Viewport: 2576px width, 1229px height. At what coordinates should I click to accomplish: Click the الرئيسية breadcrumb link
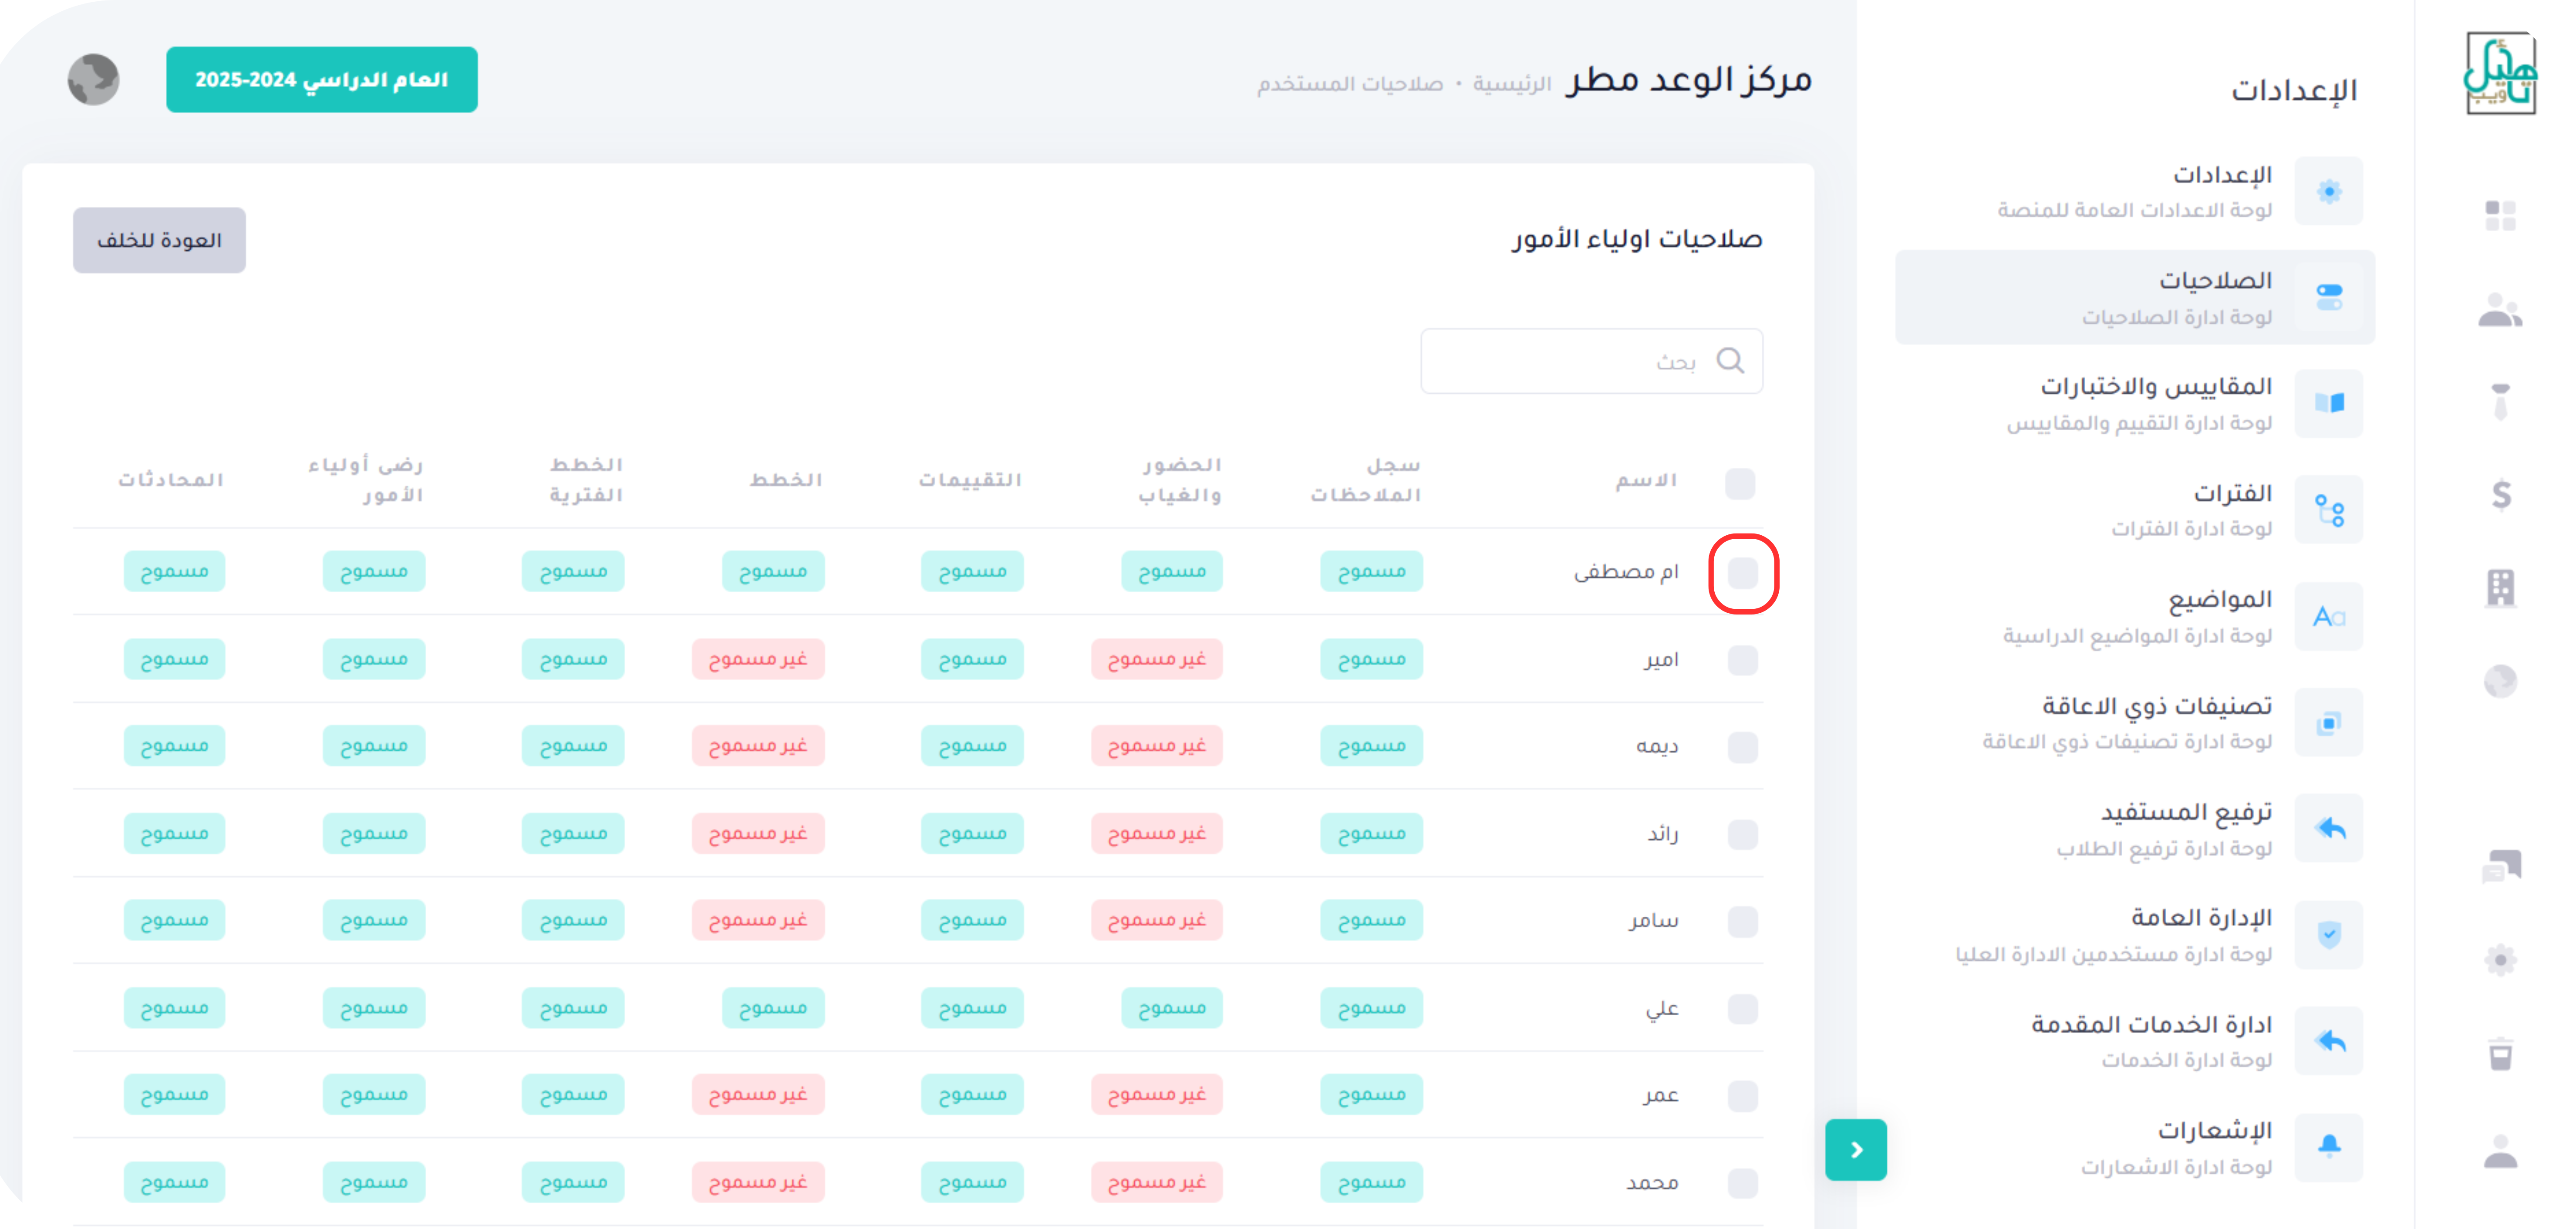coord(1511,84)
